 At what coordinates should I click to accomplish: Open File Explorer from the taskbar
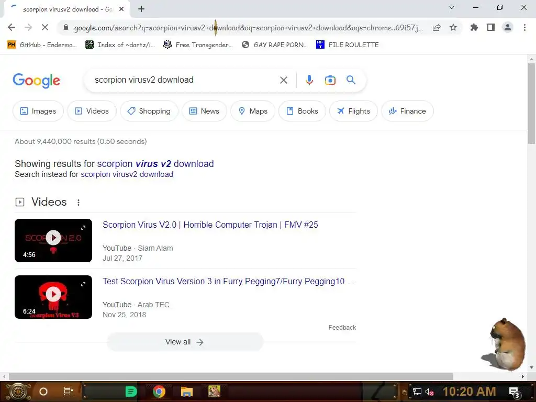click(x=187, y=392)
